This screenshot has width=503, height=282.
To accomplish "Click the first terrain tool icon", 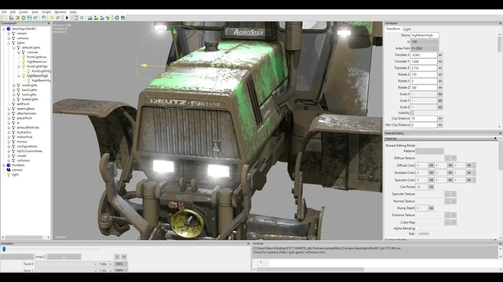I will coord(90,18).
